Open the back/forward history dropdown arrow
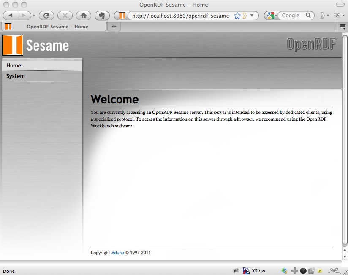 pyautogui.click(x=34, y=16)
